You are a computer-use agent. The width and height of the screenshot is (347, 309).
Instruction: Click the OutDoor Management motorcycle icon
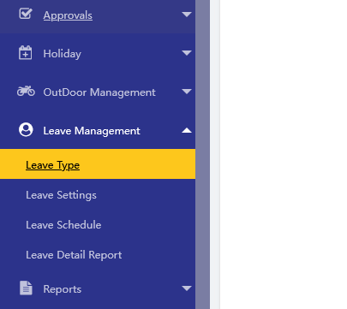click(x=26, y=91)
